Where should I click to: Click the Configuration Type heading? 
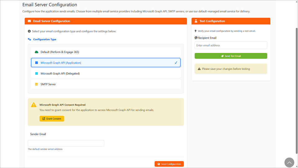coord(45,39)
